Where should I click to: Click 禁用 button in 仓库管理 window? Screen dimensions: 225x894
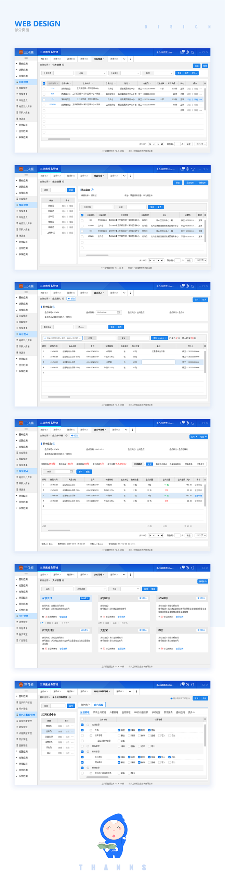pyautogui.click(x=204, y=66)
